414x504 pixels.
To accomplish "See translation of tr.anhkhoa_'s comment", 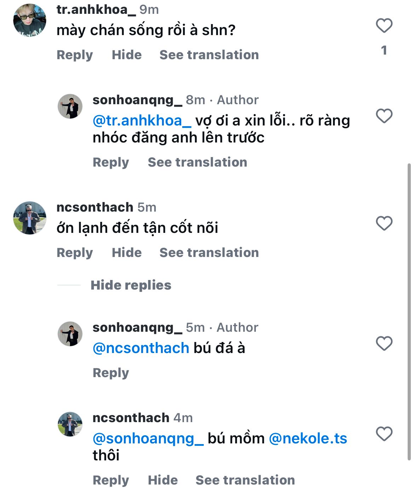I will [209, 55].
